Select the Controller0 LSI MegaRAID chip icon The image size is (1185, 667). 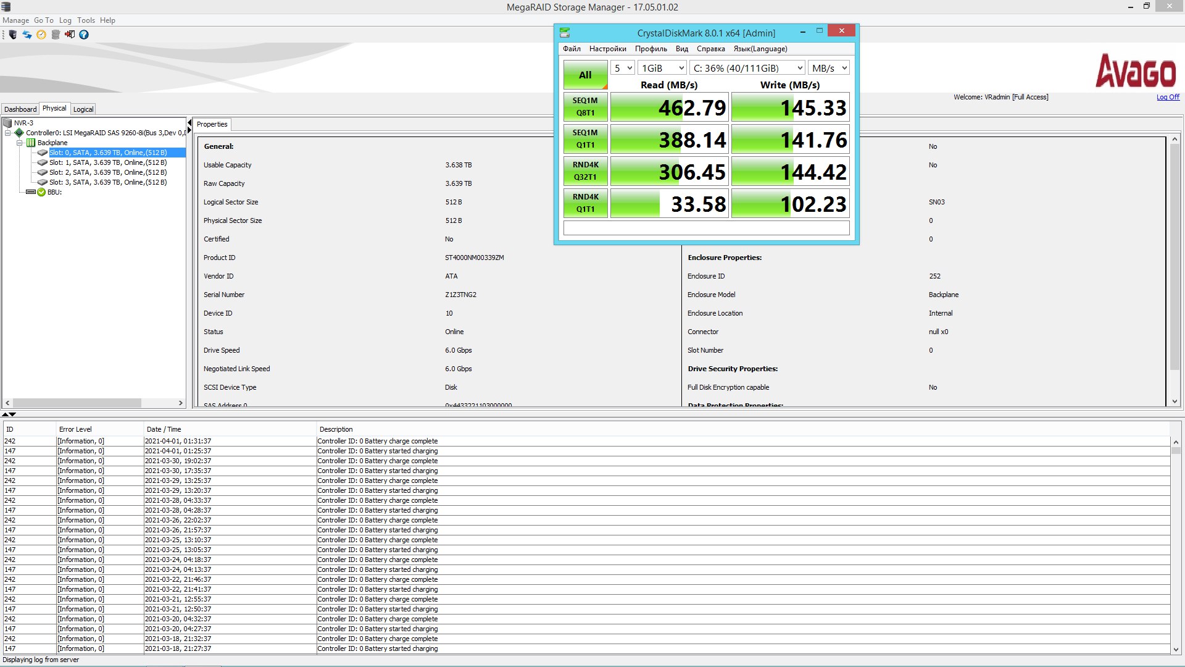[19, 133]
